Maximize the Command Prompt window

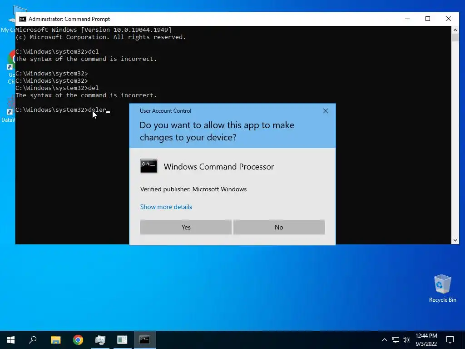[x=428, y=19]
